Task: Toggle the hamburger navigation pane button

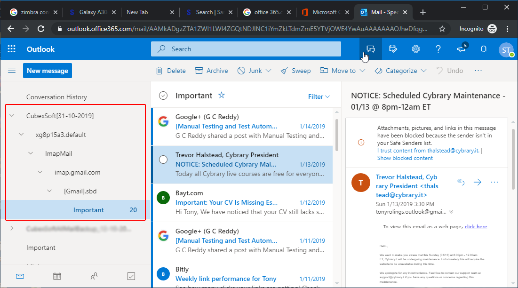Action: 12,71
